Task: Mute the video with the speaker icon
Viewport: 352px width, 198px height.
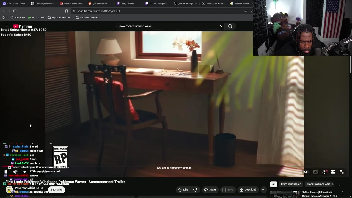Action: (15, 172)
